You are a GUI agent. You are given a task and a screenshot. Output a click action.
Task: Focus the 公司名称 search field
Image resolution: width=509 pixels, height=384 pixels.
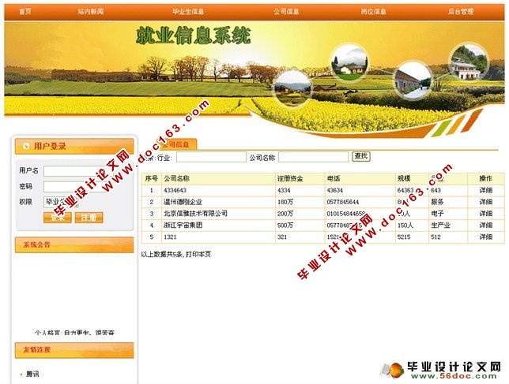tap(313, 158)
